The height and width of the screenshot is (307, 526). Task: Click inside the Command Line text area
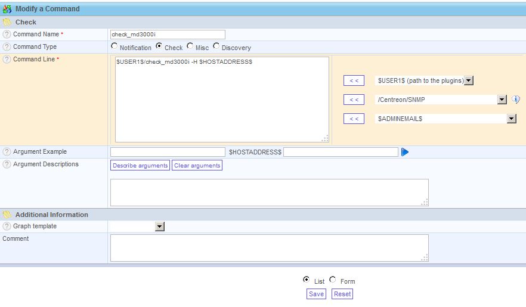tap(222, 100)
